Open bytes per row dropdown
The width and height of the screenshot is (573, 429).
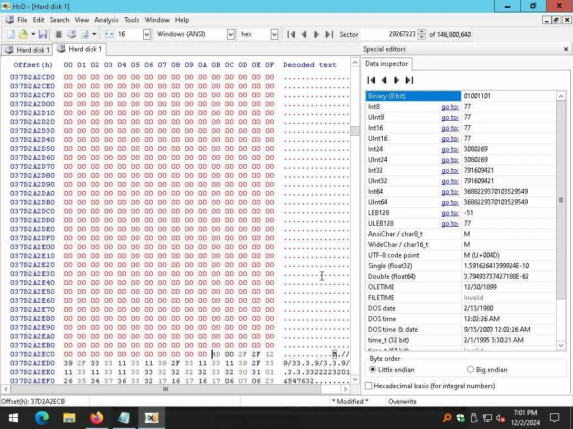coord(147,34)
